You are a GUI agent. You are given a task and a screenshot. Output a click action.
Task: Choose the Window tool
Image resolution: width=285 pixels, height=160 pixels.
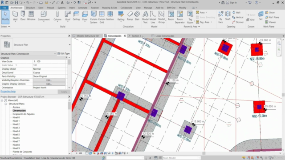point(31,16)
